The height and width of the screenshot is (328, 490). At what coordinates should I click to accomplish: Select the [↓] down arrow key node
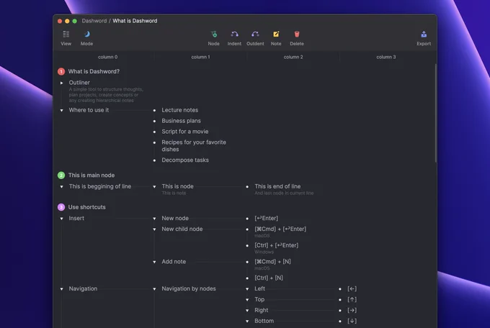click(352, 321)
